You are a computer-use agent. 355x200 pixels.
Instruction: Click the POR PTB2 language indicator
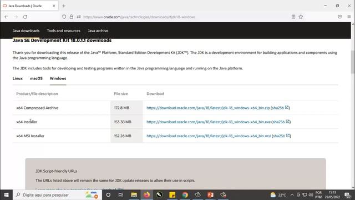point(318,195)
